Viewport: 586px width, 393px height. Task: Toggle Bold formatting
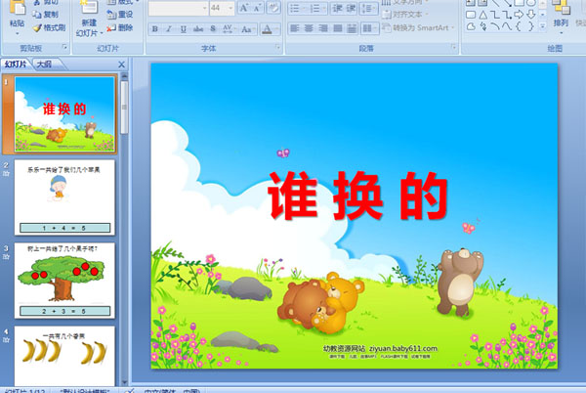click(x=154, y=29)
